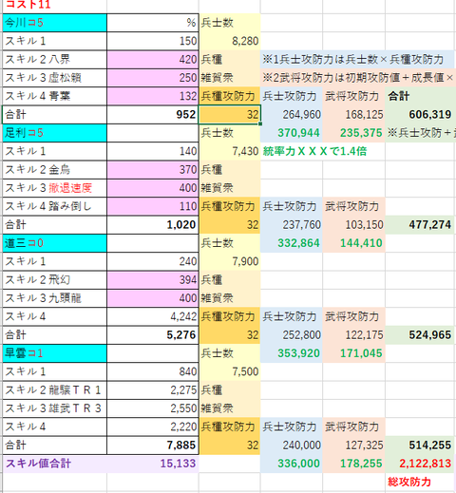This screenshot has height=493, width=456.
Task: Click value 127,325 cell
Action: (x=354, y=446)
